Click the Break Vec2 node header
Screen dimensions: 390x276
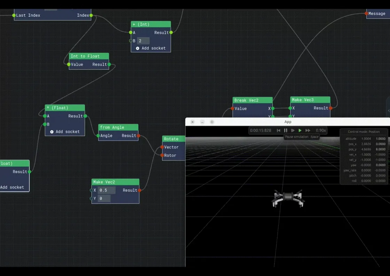click(x=252, y=100)
